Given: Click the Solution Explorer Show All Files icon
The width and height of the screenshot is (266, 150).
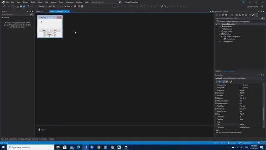Looking at the screenshot, I should [x=246, y=15].
